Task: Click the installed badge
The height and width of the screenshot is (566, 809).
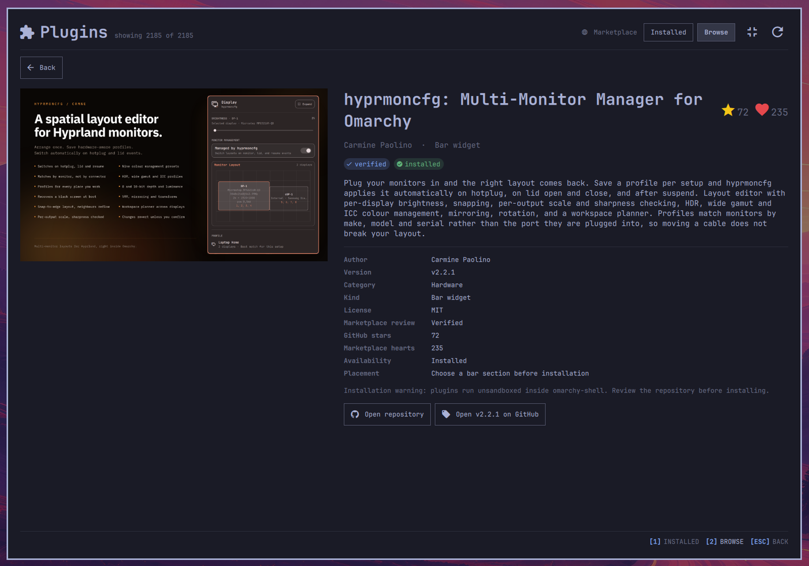Action: point(419,164)
